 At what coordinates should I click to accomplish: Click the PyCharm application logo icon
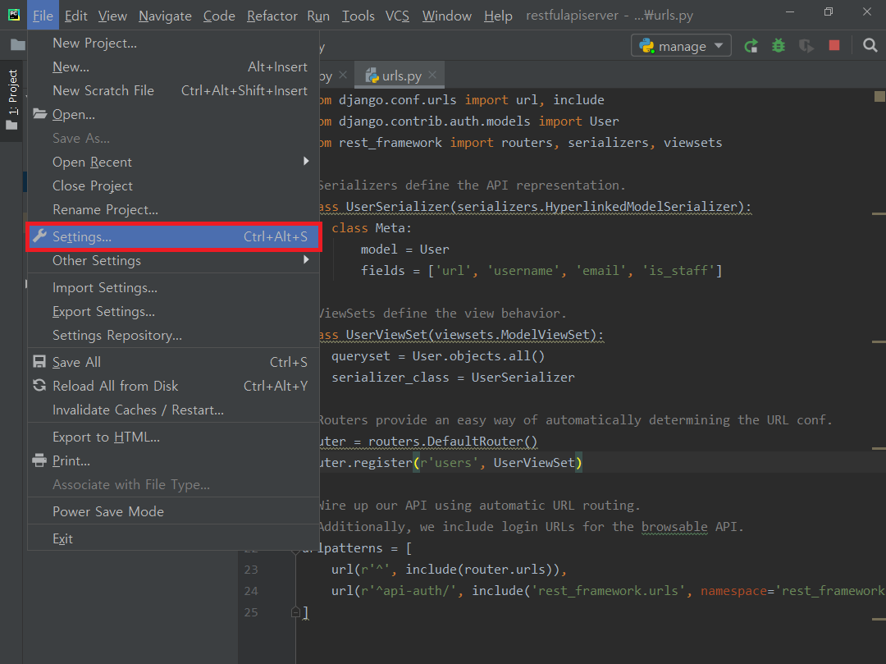click(14, 15)
